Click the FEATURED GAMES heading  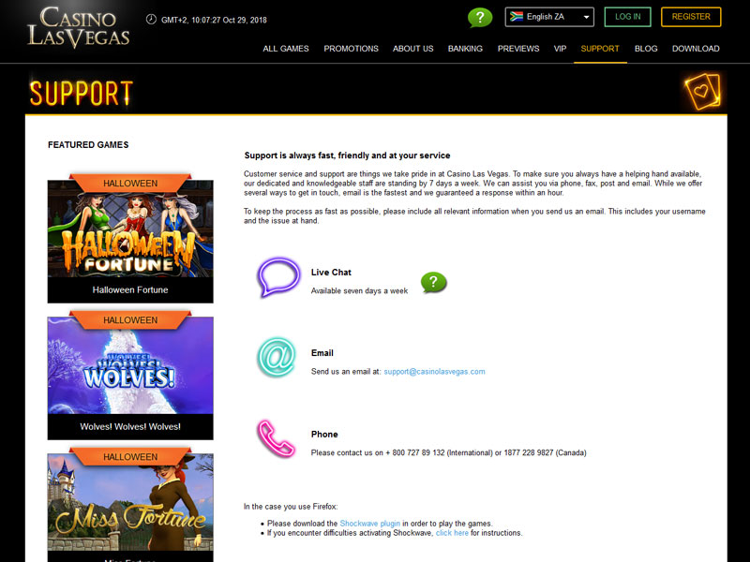[88, 145]
